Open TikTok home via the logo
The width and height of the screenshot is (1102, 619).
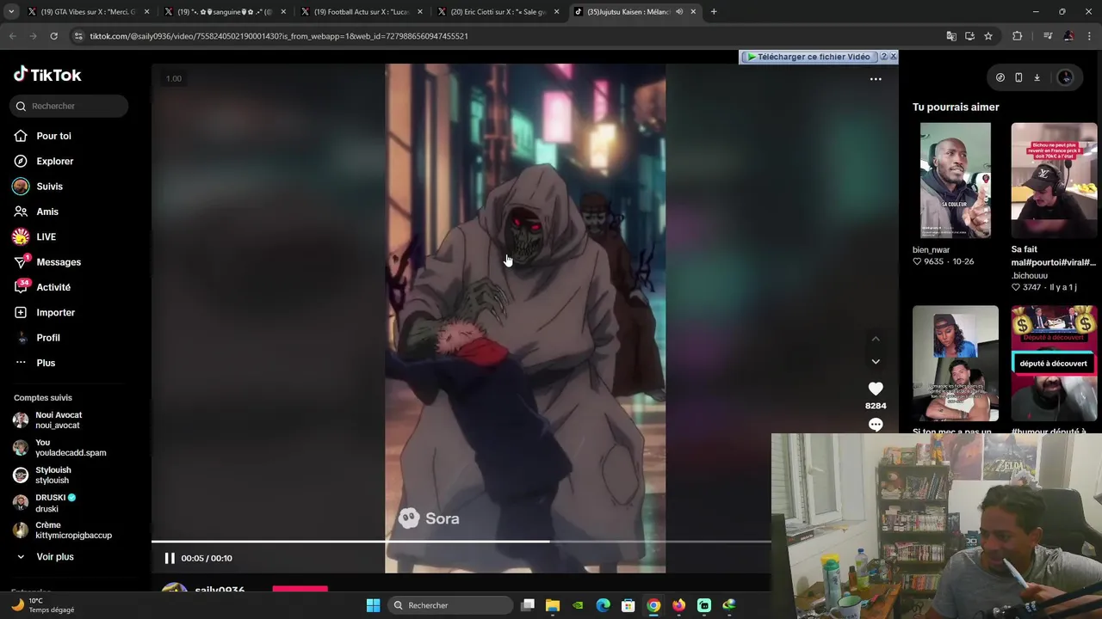tap(47, 75)
